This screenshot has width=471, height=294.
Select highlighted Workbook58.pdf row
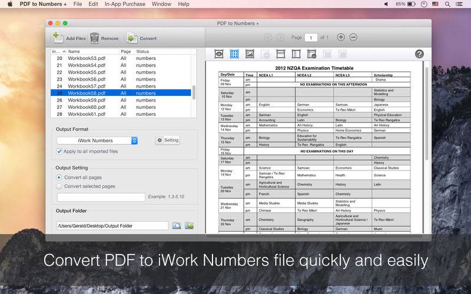click(x=121, y=93)
